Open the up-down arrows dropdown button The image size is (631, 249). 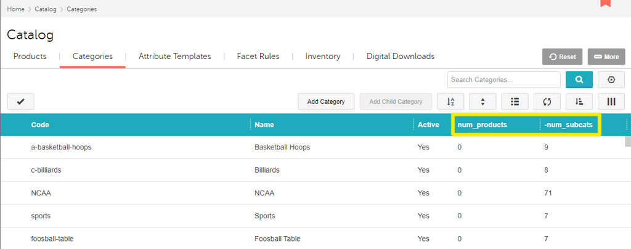(482, 101)
